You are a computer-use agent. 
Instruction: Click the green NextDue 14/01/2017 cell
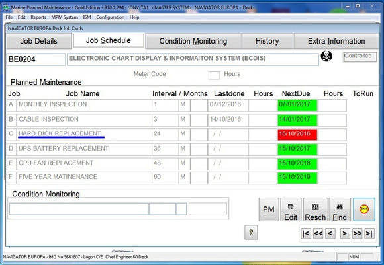point(297,120)
